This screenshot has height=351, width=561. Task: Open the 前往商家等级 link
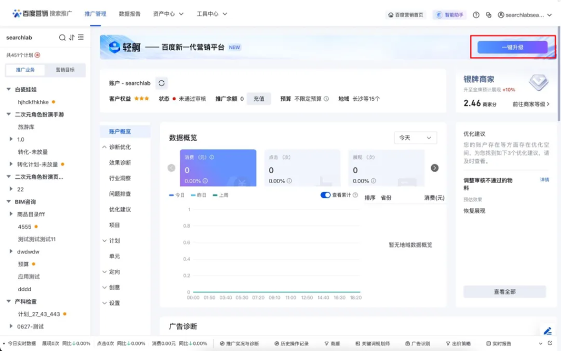[x=531, y=104]
